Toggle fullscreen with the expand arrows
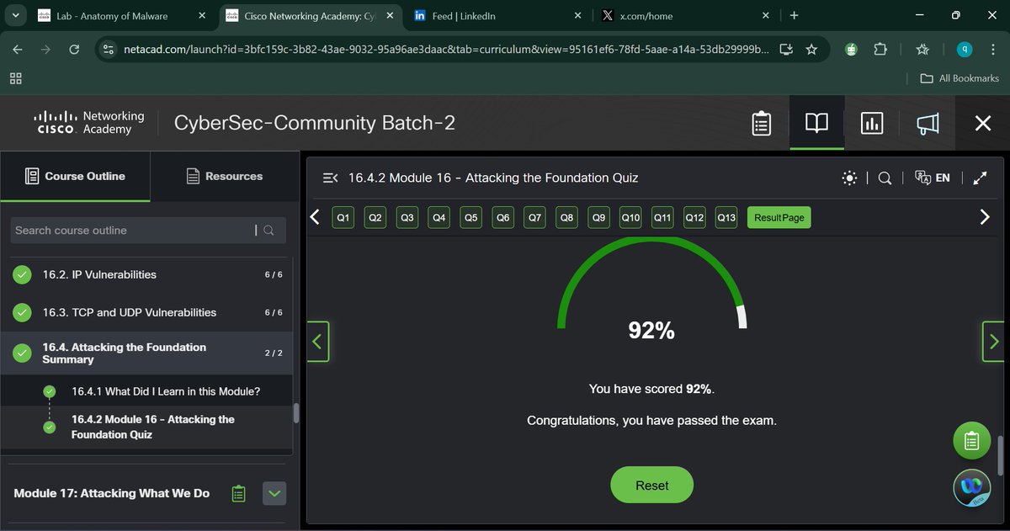 (980, 178)
